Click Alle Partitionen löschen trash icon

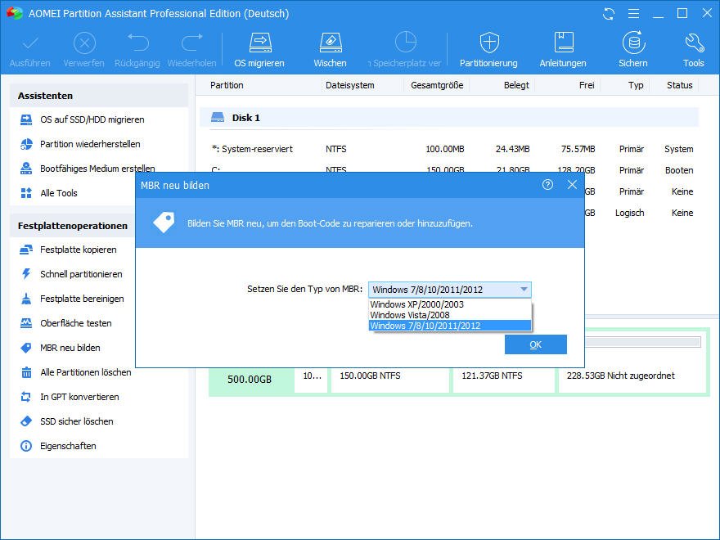[26, 372]
